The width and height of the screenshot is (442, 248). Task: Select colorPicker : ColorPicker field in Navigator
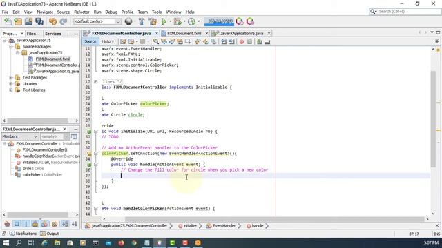(42, 174)
